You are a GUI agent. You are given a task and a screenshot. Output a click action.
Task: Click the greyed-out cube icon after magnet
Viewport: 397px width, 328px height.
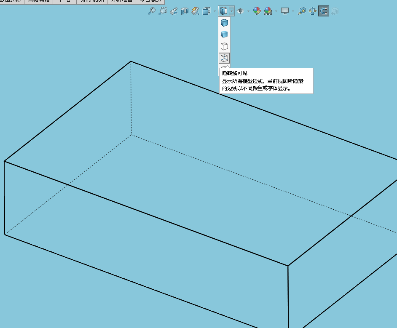click(x=335, y=11)
